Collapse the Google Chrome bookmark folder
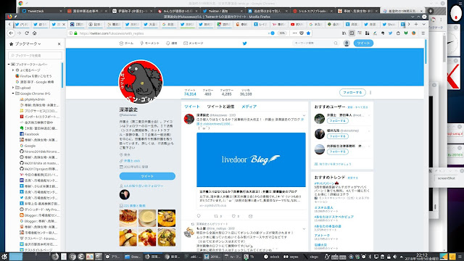464x261 pixels. coord(13,94)
